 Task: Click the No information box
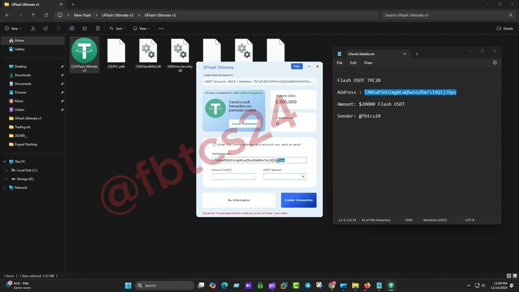coord(239,200)
